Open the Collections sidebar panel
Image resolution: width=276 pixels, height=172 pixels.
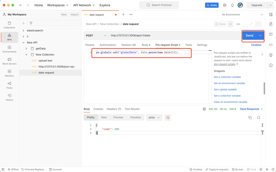point(9,25)
